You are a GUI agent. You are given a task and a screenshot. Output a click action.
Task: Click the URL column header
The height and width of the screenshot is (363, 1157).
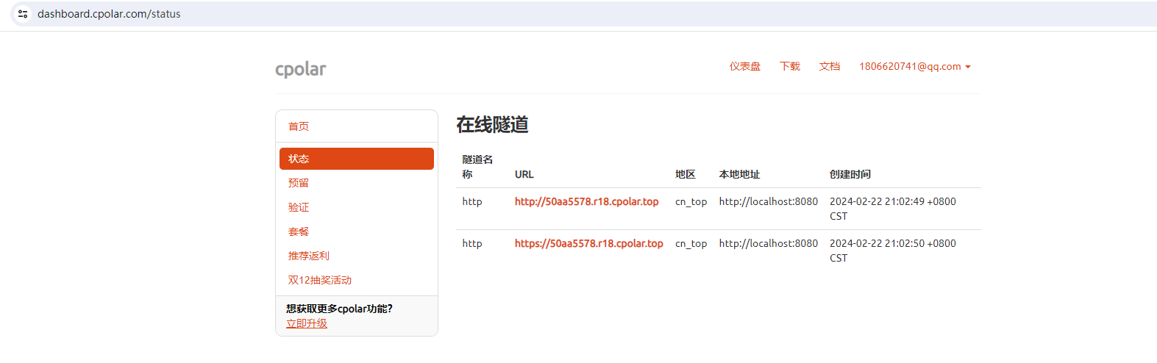[x=524, y=174]
